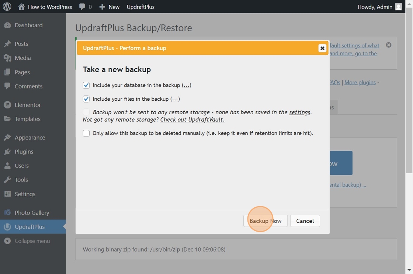Click the Posts pushpin icon
This screenshot has height=274, width=413.
[x=7, y=44]
